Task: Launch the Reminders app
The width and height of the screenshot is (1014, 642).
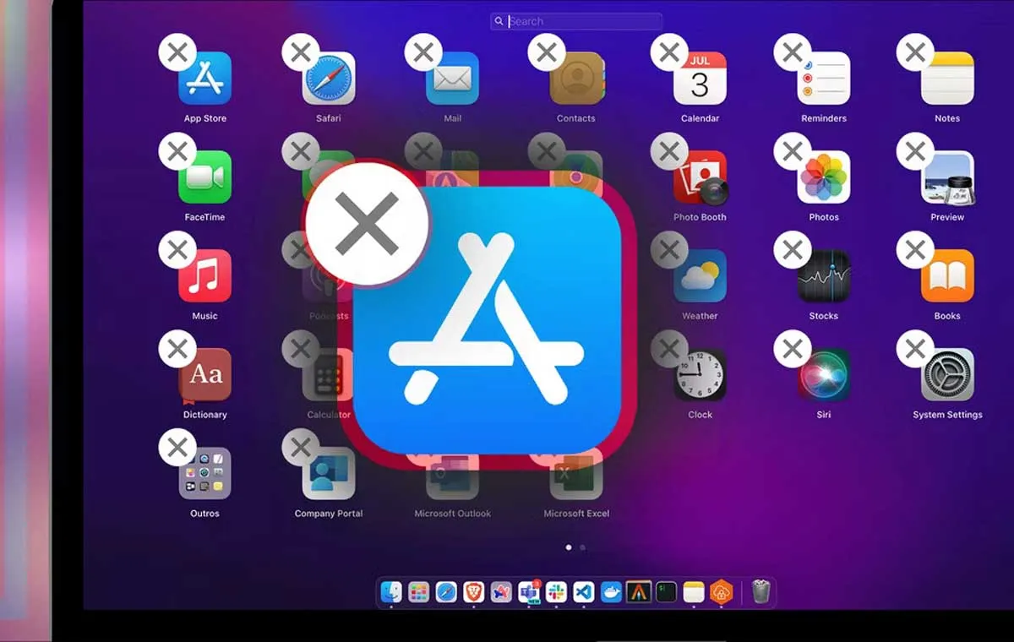Action: [x=823, y=79]
